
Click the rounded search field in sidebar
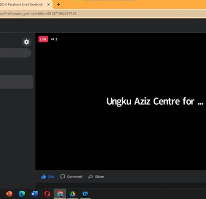16,53
